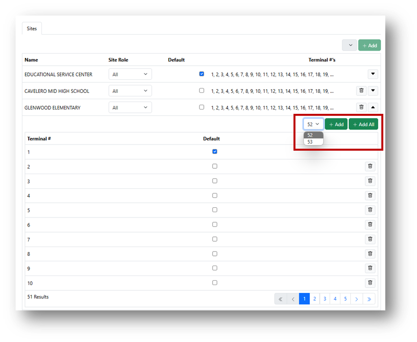Set Glenwood Elementary as default site
Viewport: 417px width, 342px height.
point(201,108)
